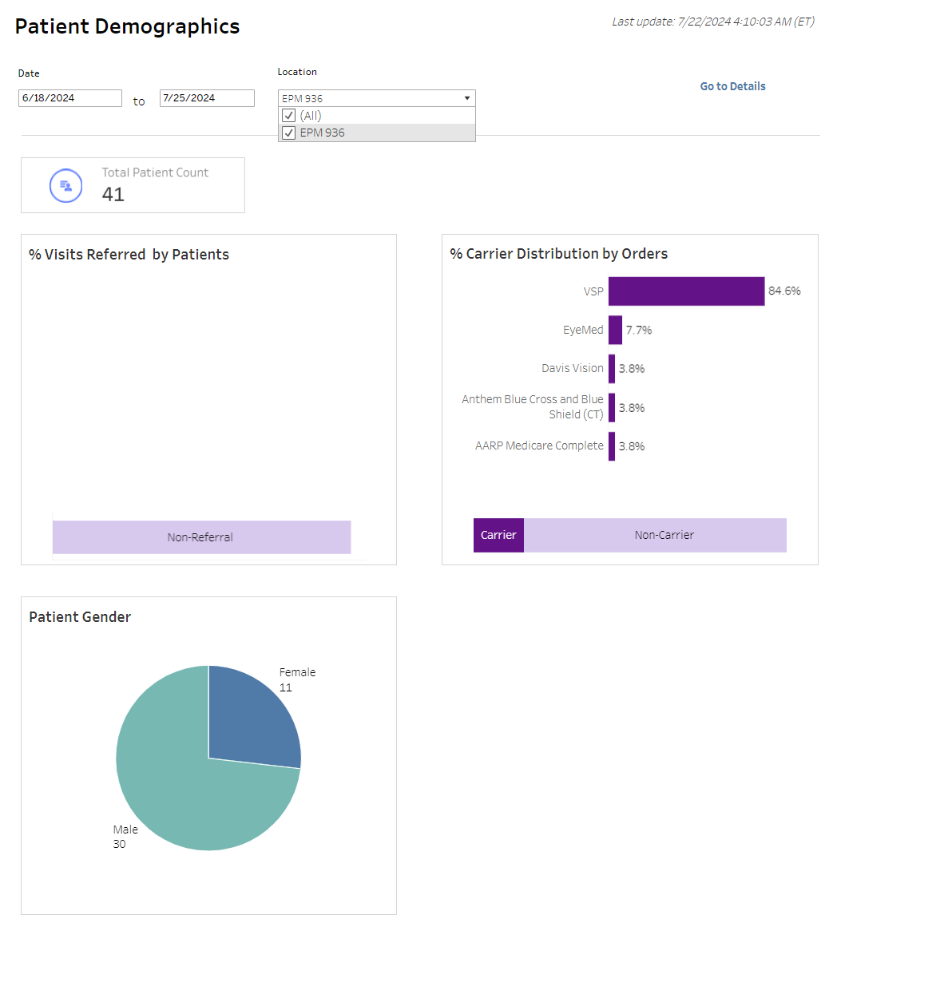
Task: Click the end date field showing 7/25/2024
Action: (206, 97)
